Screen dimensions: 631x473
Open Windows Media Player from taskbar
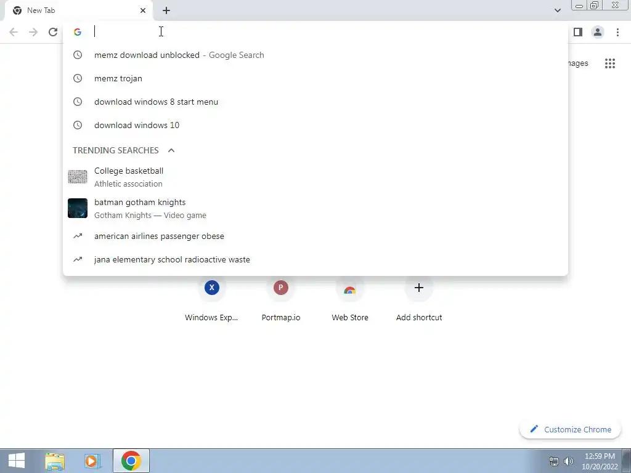point(92,461)
